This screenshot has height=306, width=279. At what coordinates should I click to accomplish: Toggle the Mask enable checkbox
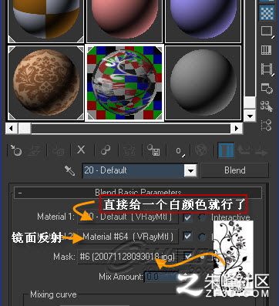coord(188,256)
